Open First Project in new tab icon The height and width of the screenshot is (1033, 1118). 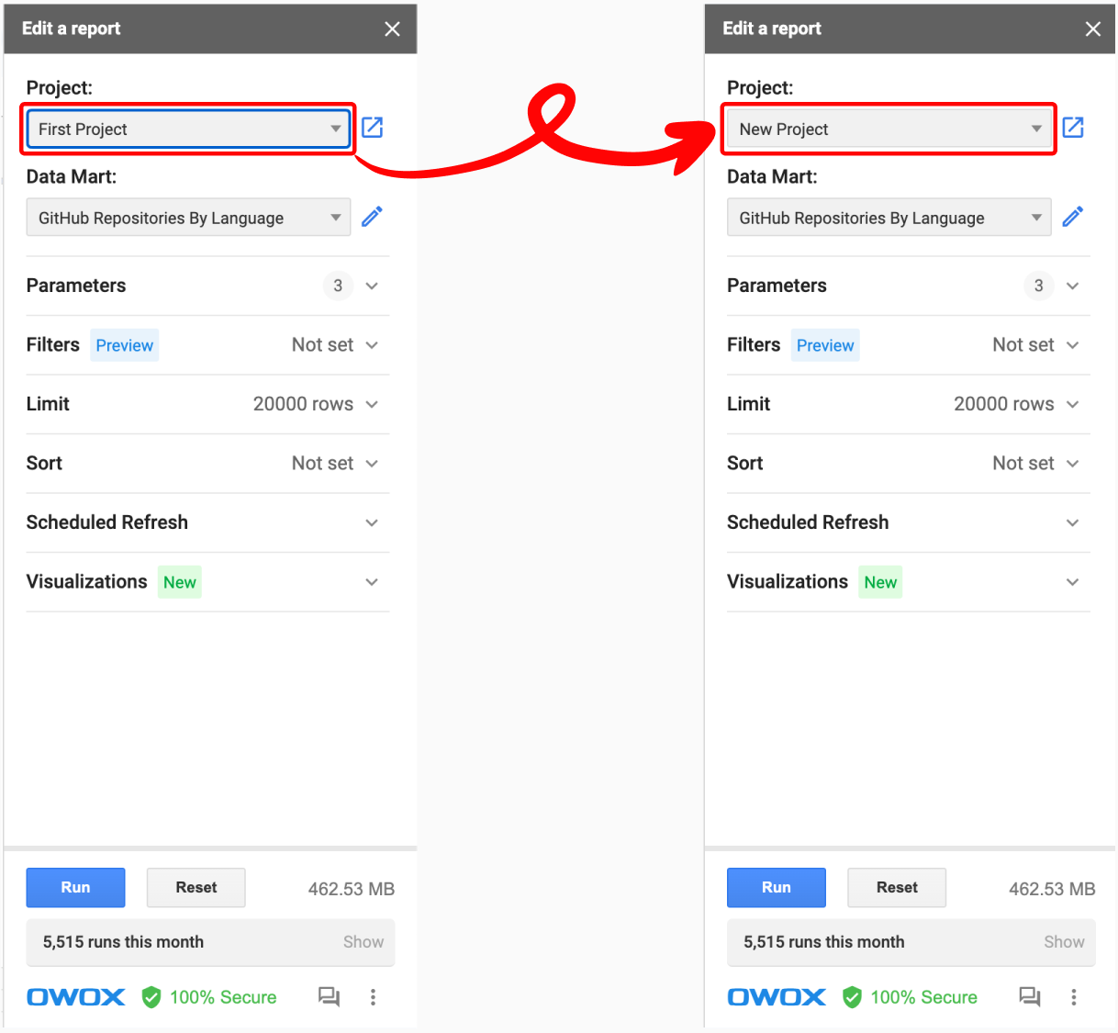coord(372,128)
